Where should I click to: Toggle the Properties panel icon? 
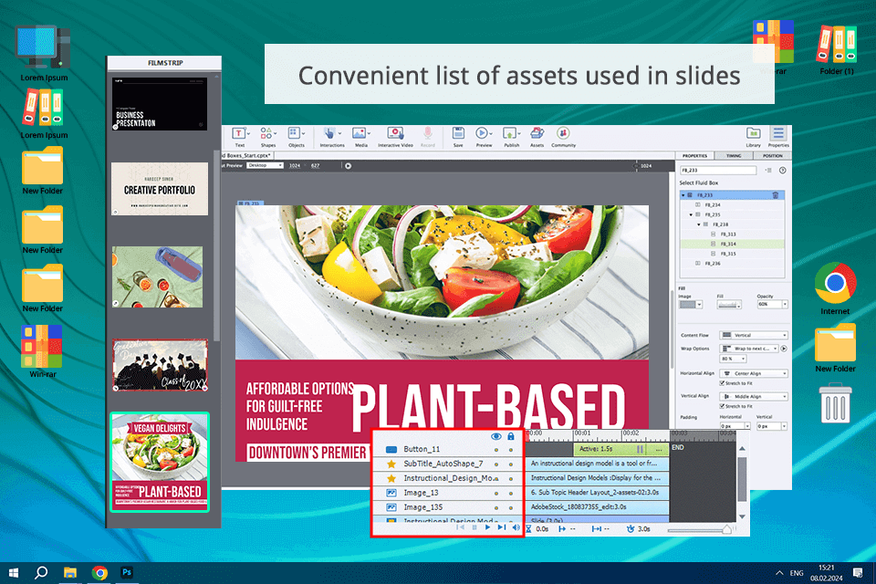pyautogui.click(x=778, y=133)
